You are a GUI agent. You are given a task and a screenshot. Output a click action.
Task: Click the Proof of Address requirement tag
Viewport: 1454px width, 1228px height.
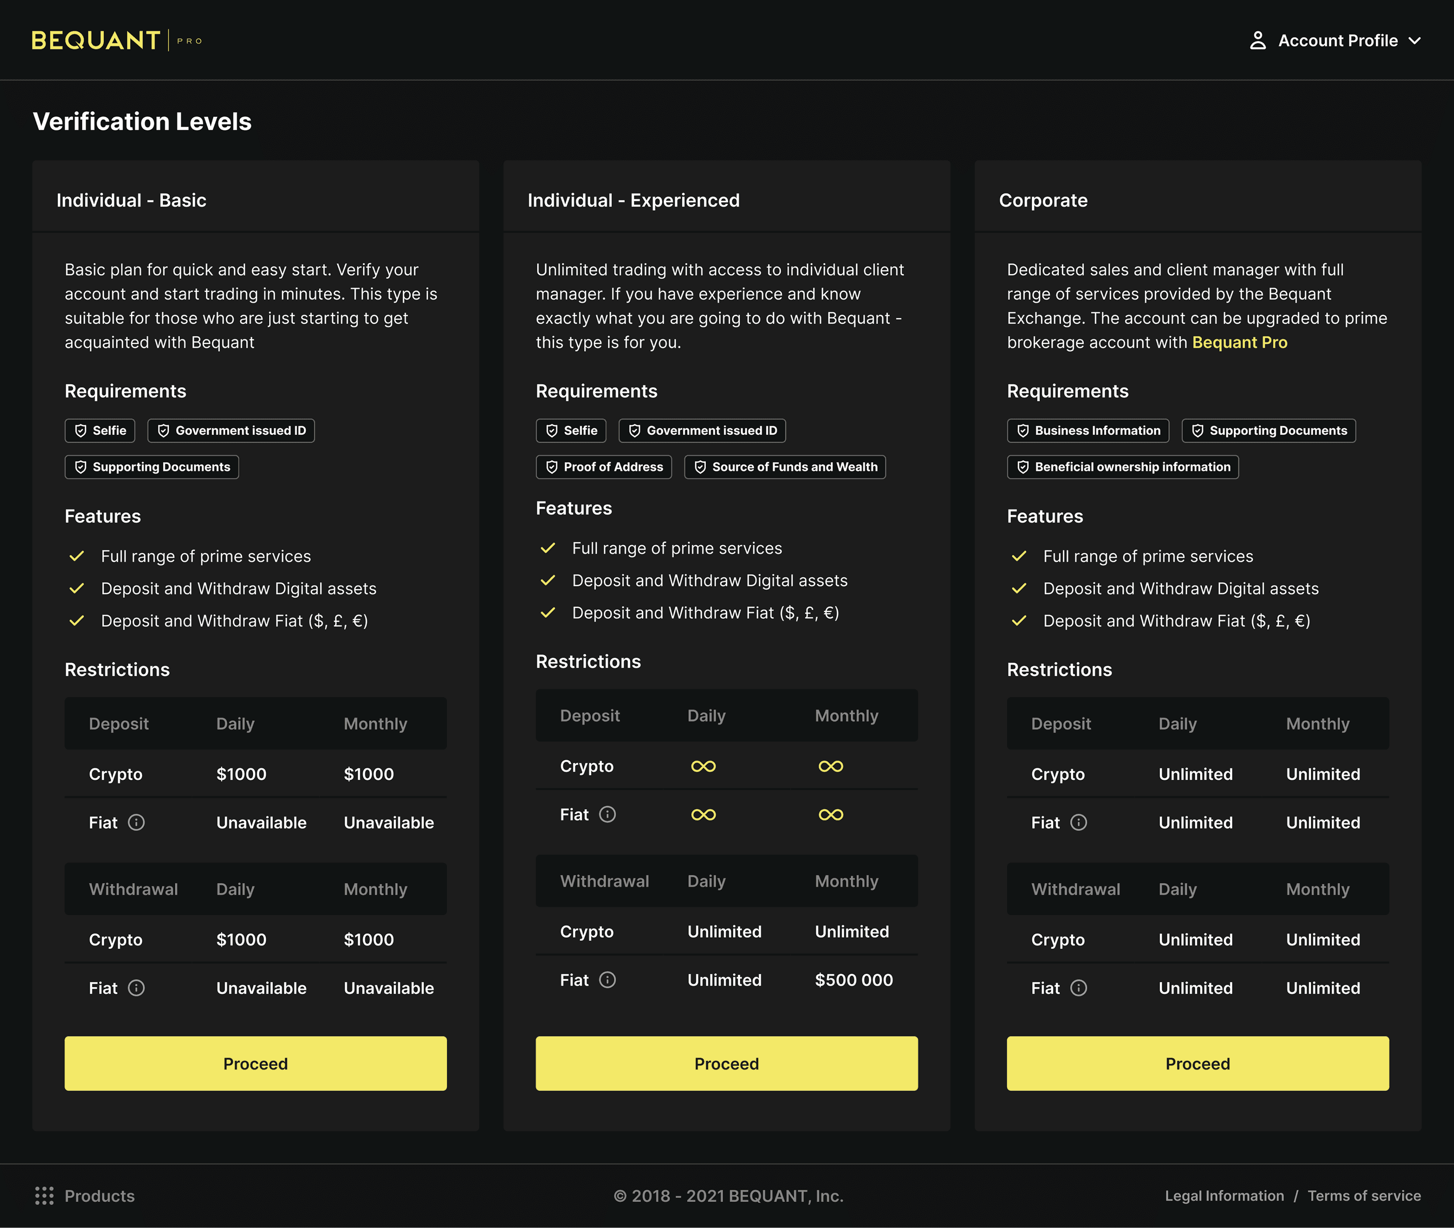(603, 466)
